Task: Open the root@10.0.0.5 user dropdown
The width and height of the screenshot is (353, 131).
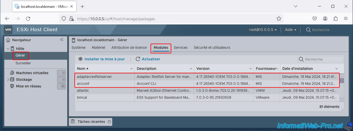Action: pyautogui.click(x=263, y=30)
